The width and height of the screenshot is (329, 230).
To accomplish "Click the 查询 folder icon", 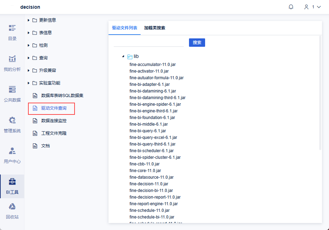I will pos(35,58).
